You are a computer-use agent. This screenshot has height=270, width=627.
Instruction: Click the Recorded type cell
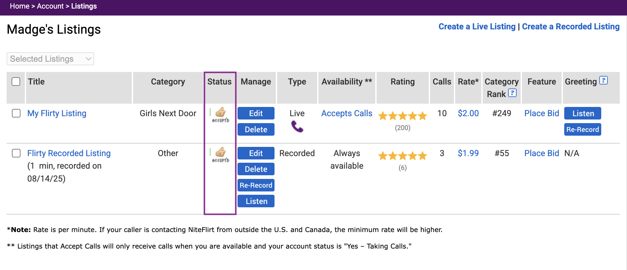pos(297,153)
